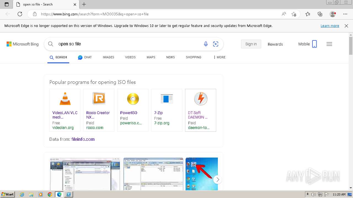The image size is (353, 198).
Task: Open Bing hamburger menu
Action: [x=329, y=44]
